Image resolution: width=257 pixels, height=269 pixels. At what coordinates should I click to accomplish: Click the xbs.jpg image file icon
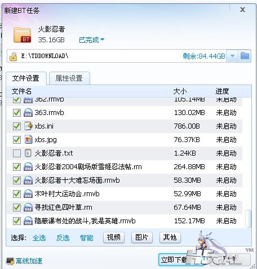pos(28,140)
